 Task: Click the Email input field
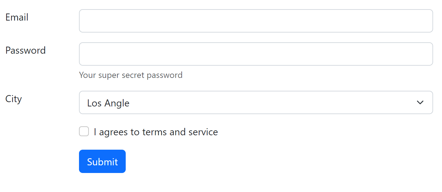point(256,21)
